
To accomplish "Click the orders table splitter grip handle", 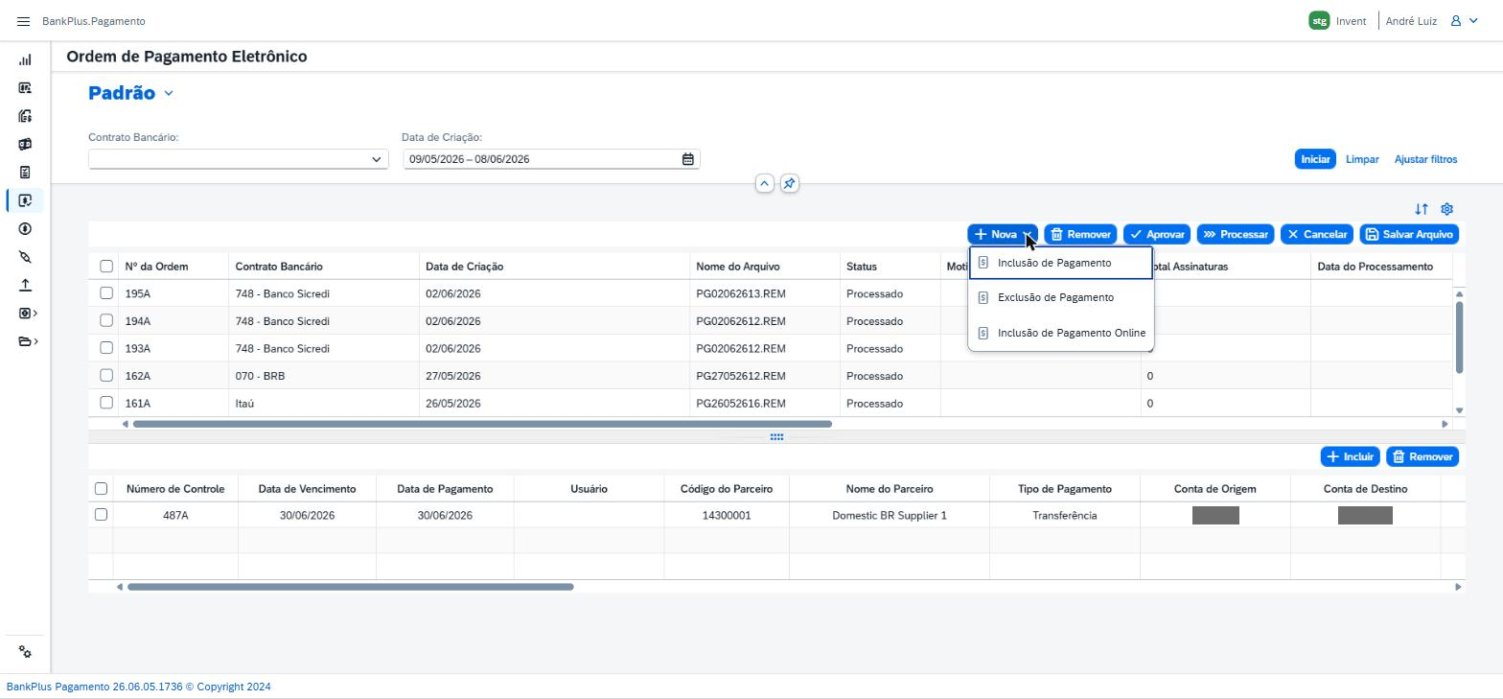I will (x=776, y=437).
